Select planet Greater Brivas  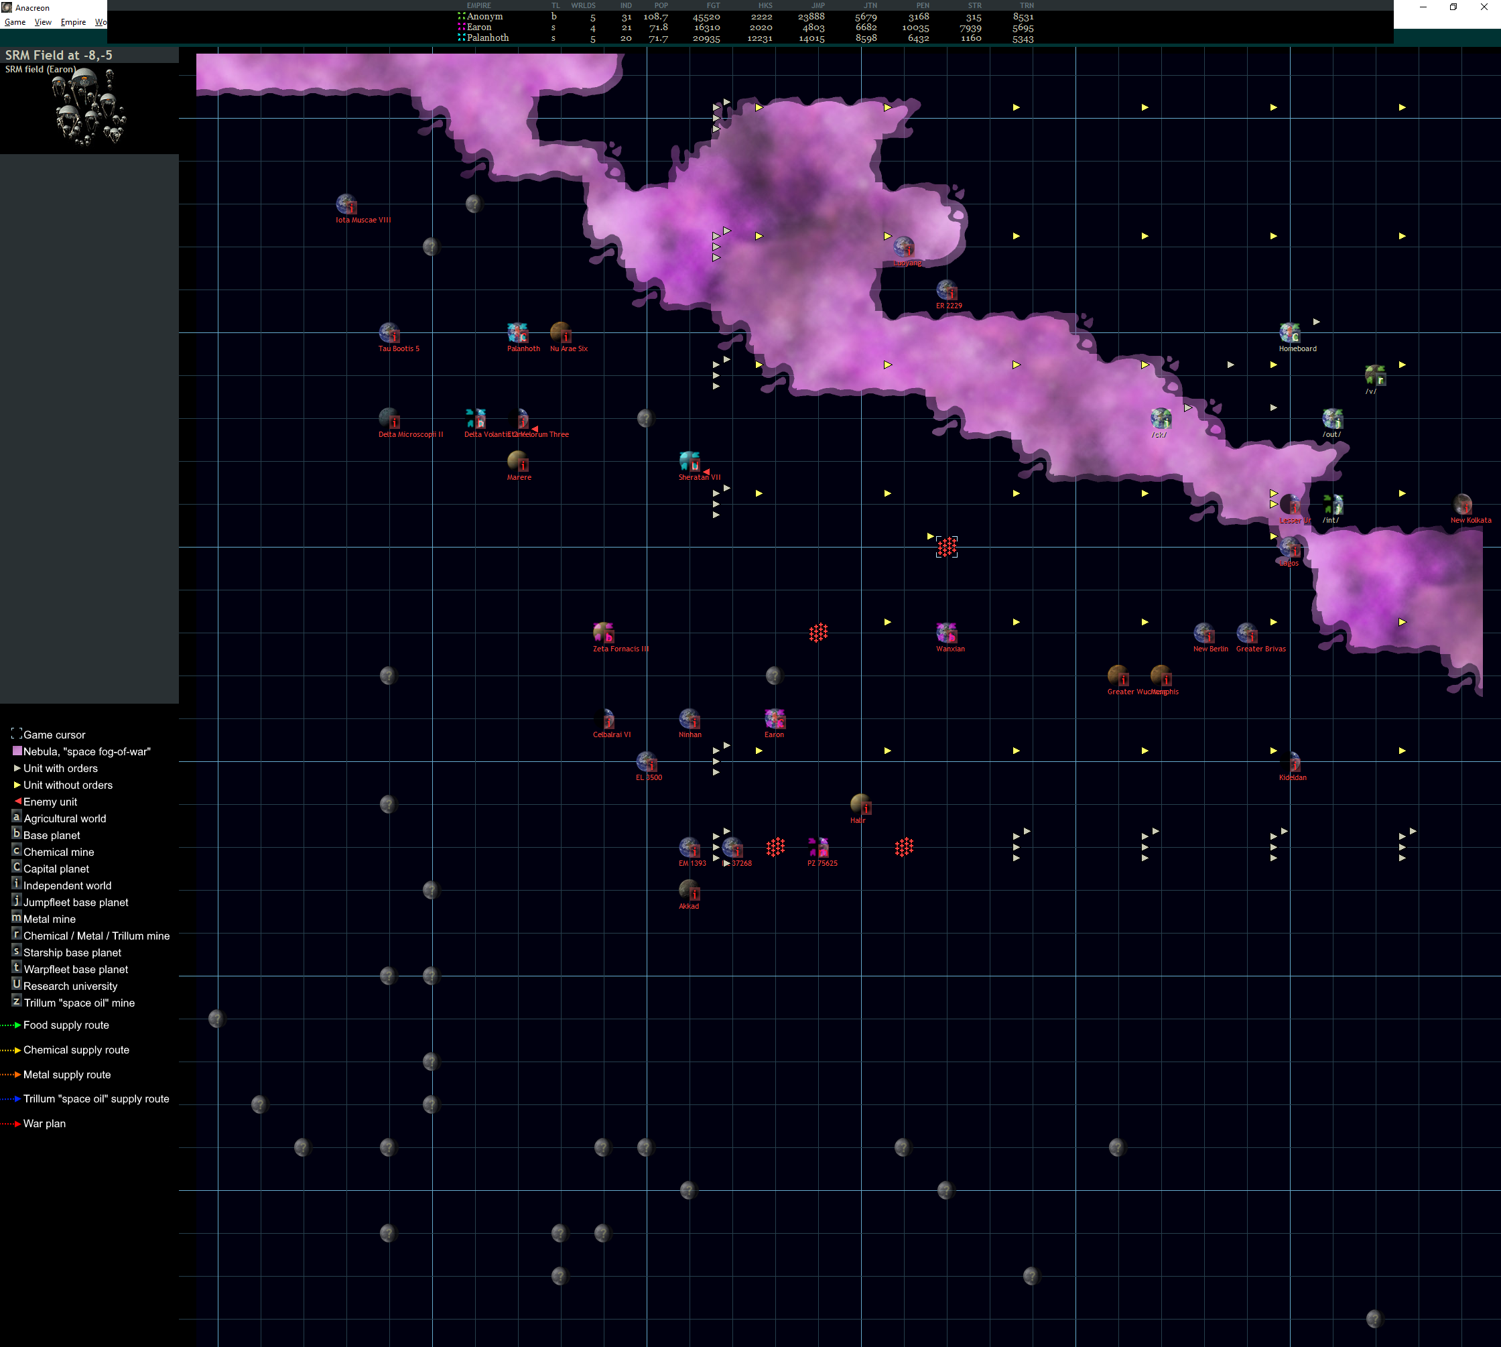1247,633
